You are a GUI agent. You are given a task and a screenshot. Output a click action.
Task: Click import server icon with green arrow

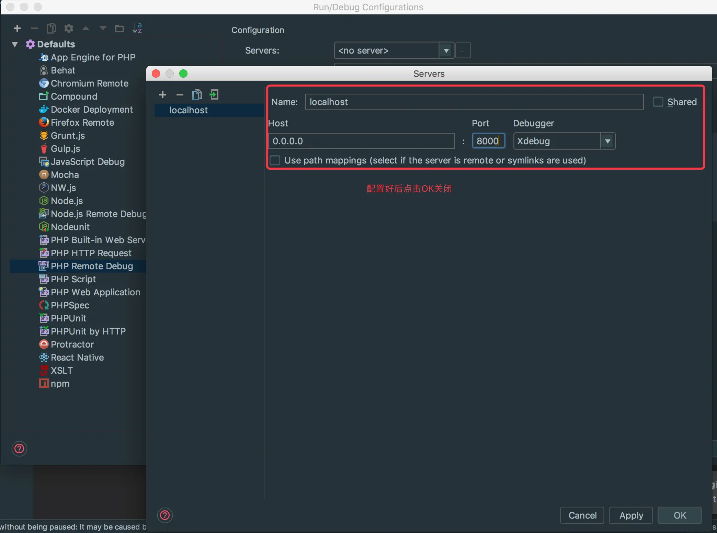point(214,95)
